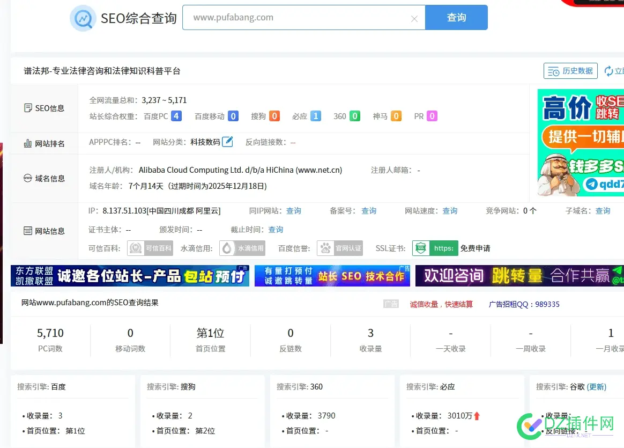624x448 pixels.
Task: Select the 网站信息 sidebar icon
Action: pyautogui.click(x=28, y=231)
